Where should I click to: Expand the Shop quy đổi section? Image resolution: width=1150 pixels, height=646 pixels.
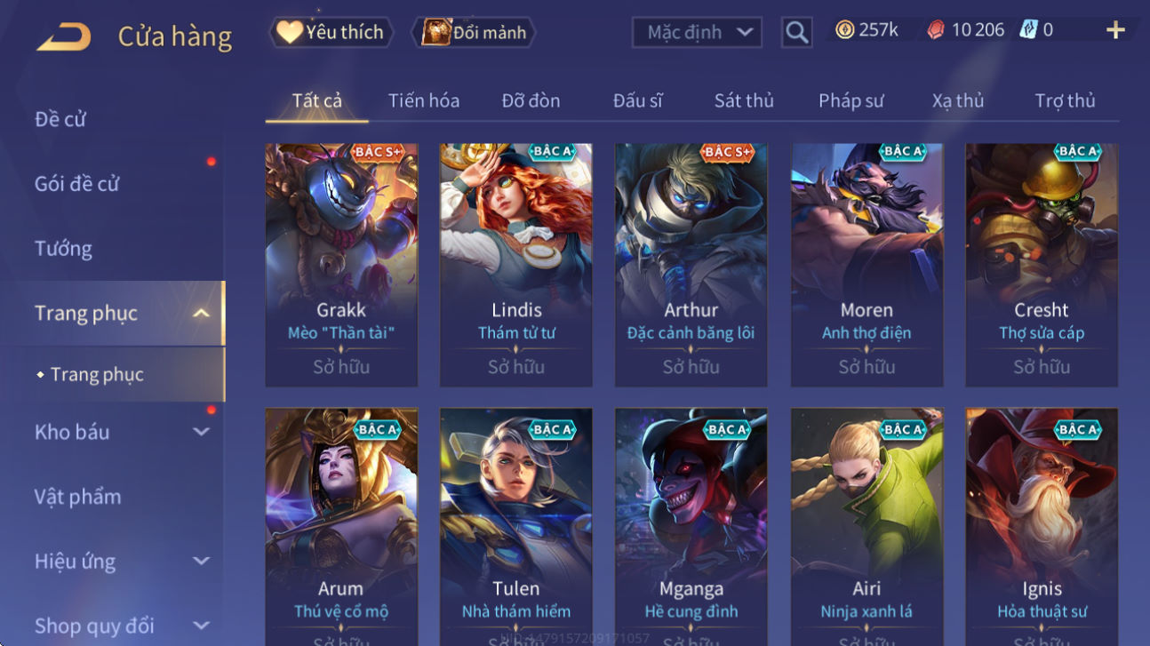tap(202, 626)
